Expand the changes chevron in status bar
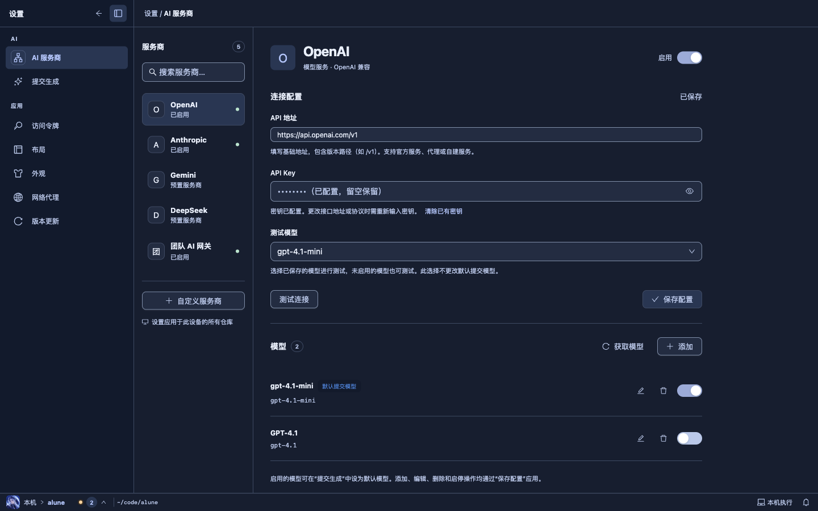818x511 pixels. click(103, 502)
